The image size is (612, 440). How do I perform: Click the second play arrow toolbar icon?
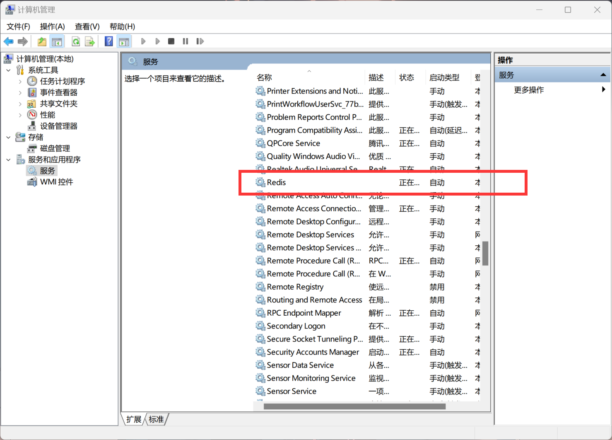[157, 41]
